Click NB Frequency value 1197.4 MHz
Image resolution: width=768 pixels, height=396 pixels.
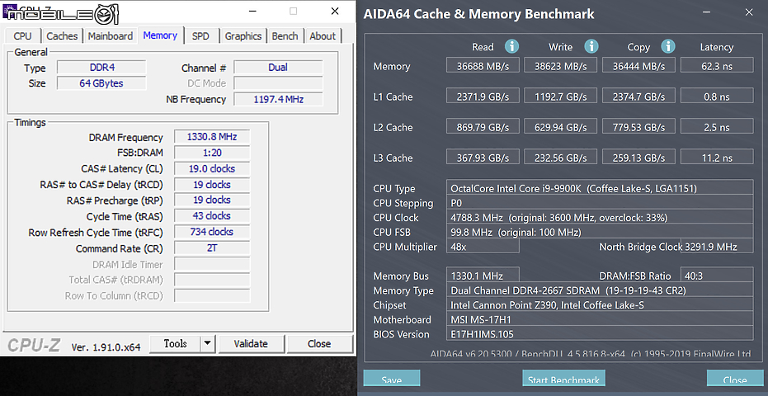tap(278, 99)
